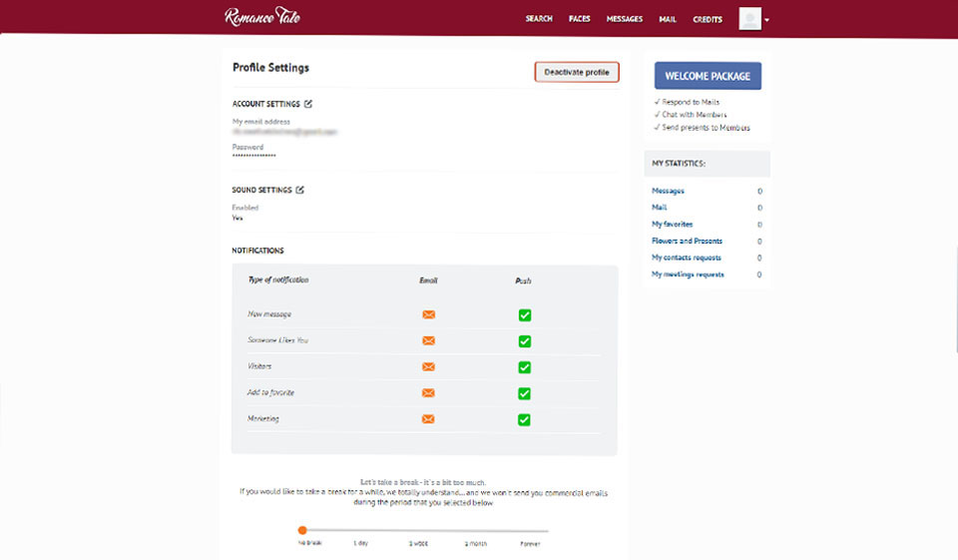The width and height of the screenshot is (958, 560).
Task: Toggle email icon for Add to favorite
Action: click(428, 392)
